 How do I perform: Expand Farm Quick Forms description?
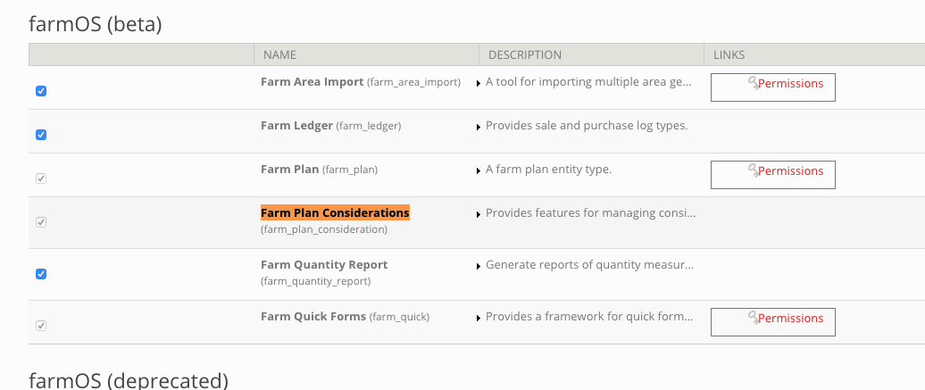[x=479, y=318]
